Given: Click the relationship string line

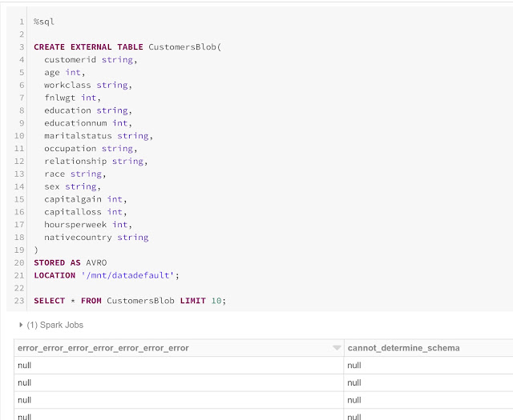Looking at the screenshot, I should 96,162.
